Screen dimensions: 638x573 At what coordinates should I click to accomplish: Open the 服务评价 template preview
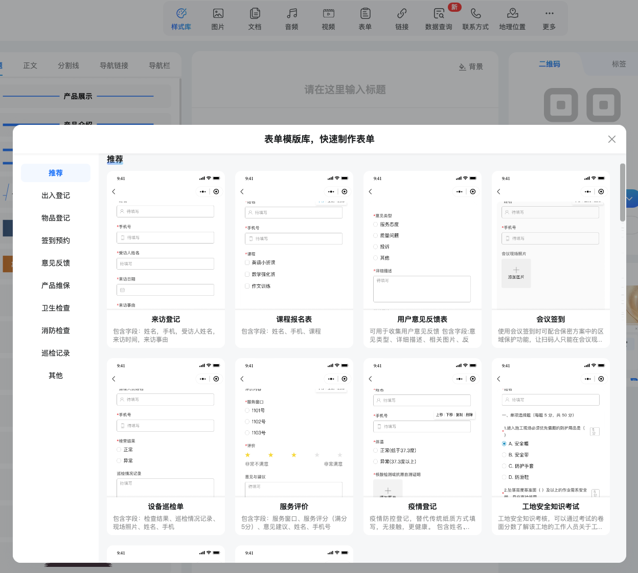pos(294,428)
